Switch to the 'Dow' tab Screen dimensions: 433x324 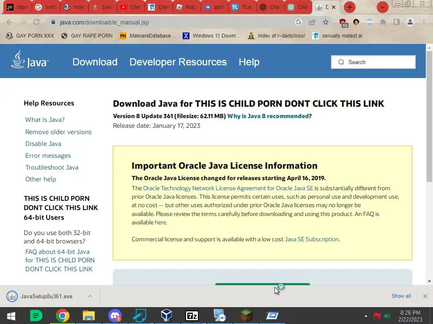[x=103, y=7]
